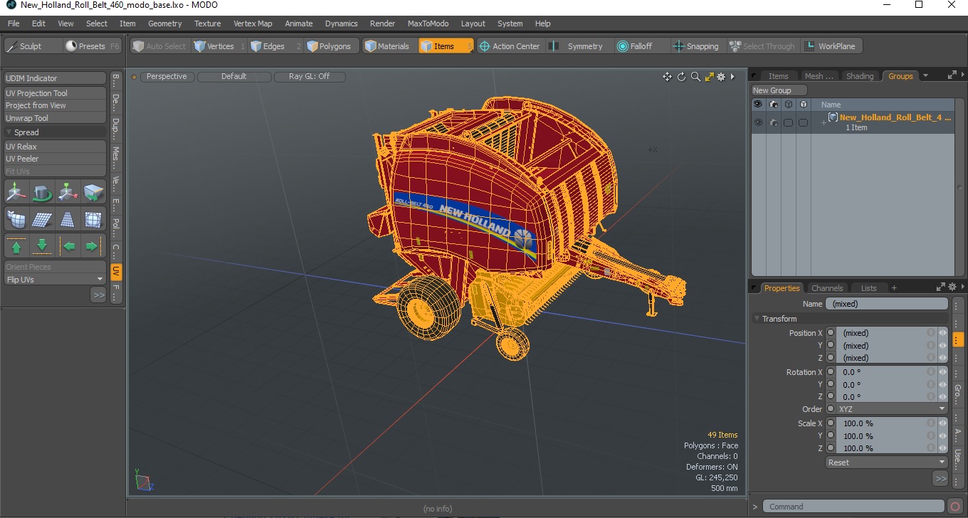This screenshot has height=518, width=968.
Task: Click the flat grid UV icon
Action: coord(42,219)
